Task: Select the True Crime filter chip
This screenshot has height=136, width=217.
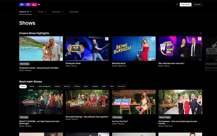Action: click(121, 86)
